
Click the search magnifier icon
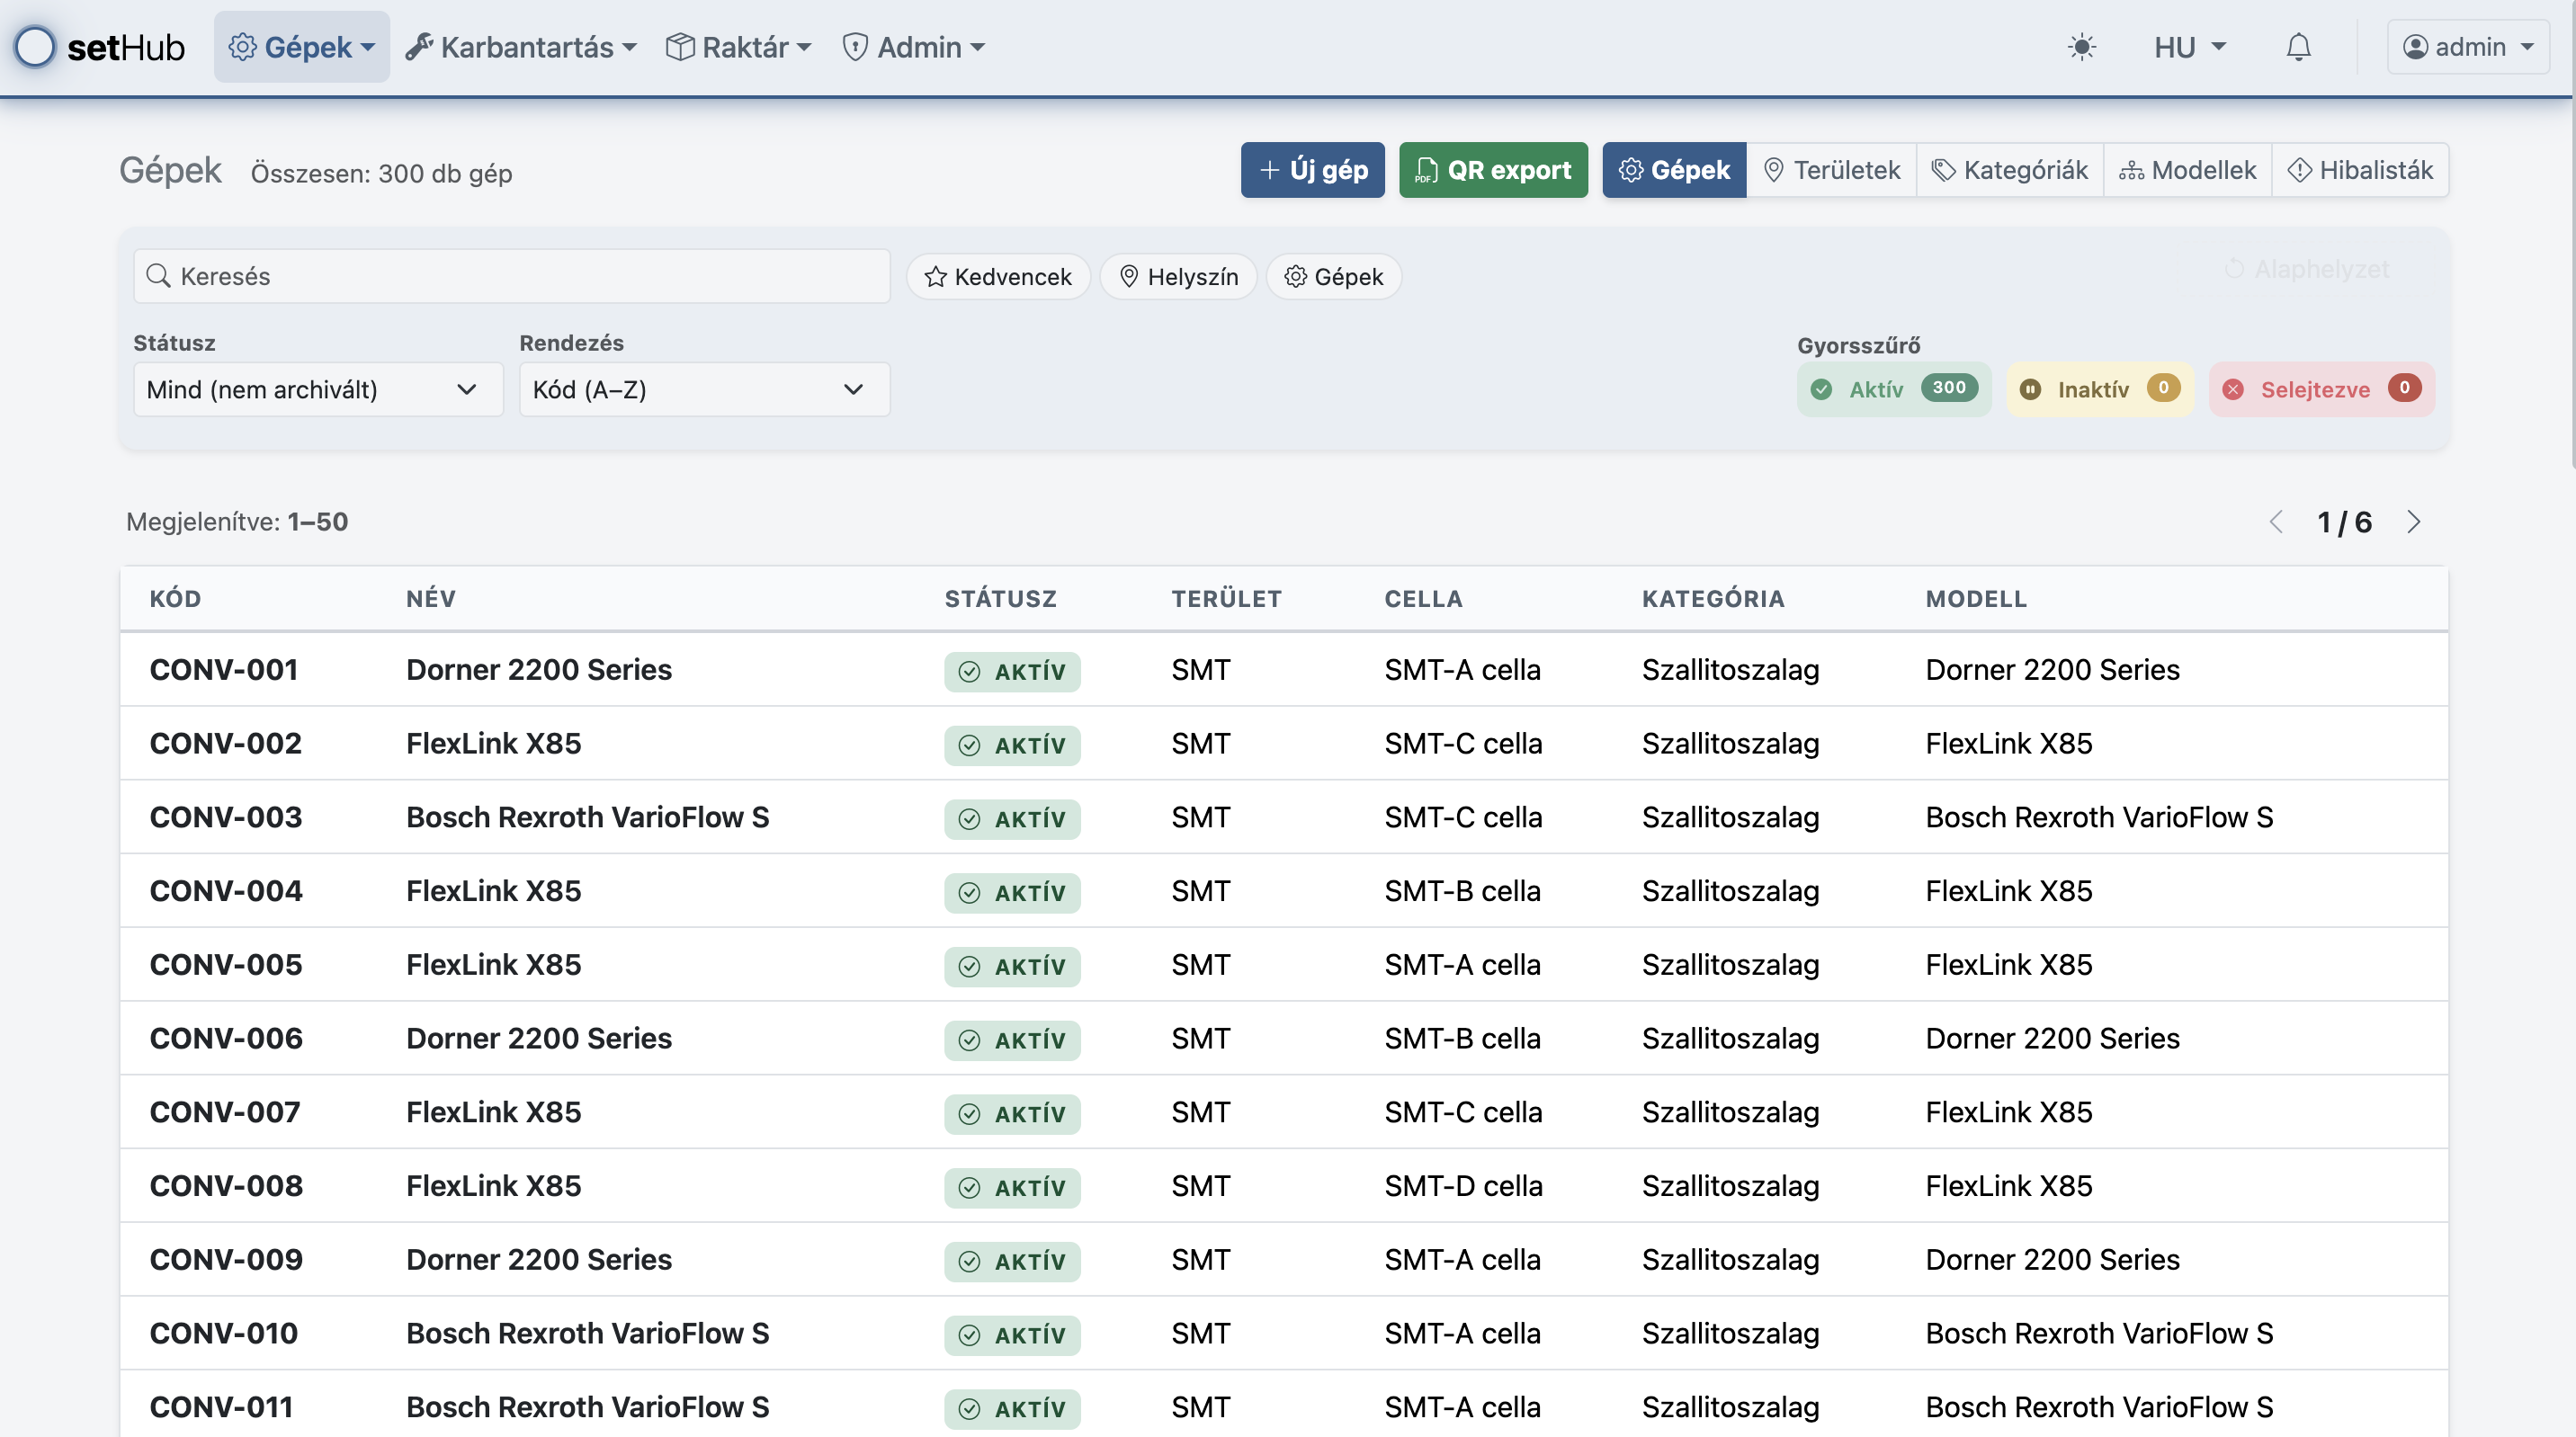pos(158,276)
